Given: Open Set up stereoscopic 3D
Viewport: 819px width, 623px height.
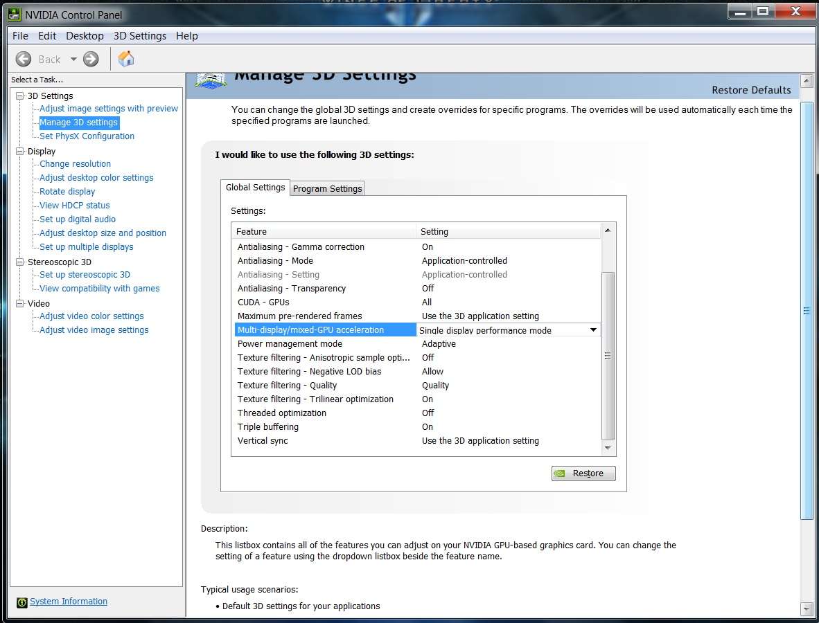Looking at the screenshot, I should (x=85, y=274).
